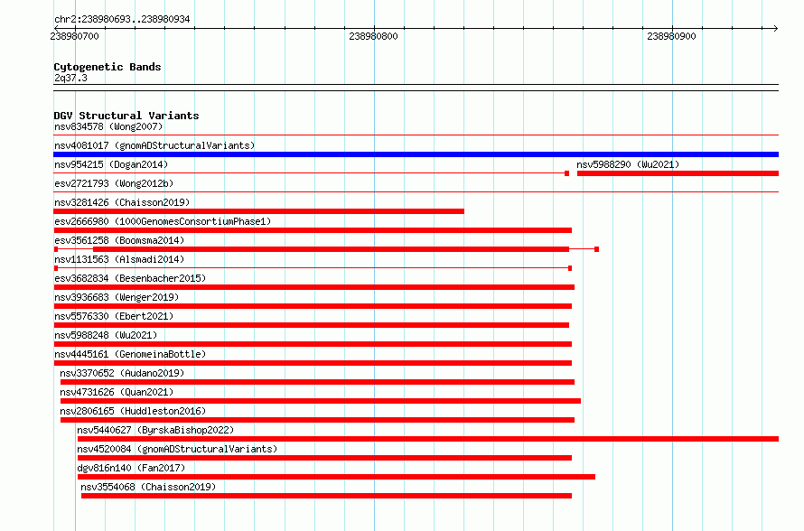Click the 238980900 ruler coordinate
This screenshot has width=804, height=531.
pyautogui.click(x=671, y=36)
